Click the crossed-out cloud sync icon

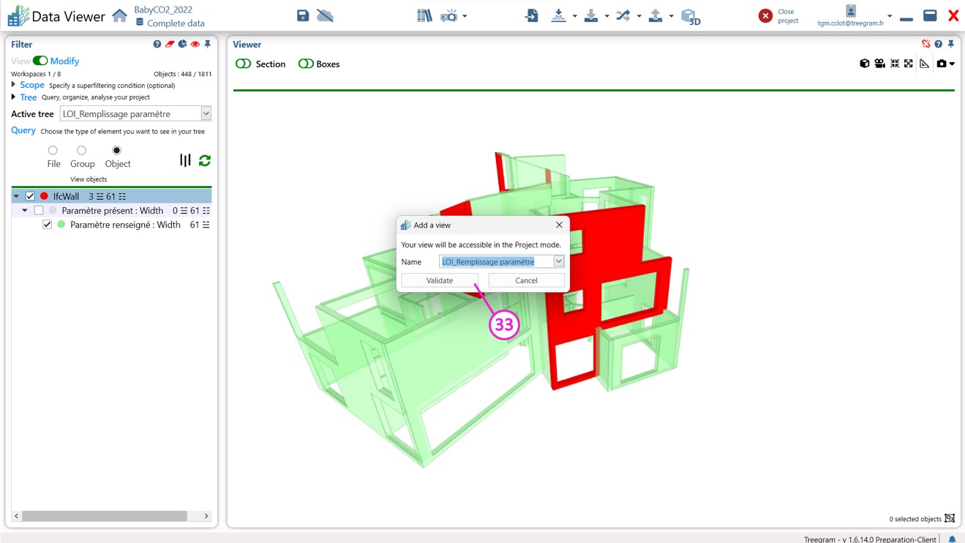pyautogui.click(x=326, y=15)
